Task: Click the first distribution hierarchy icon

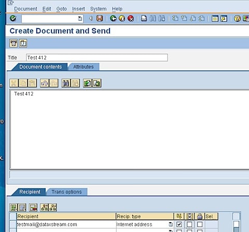Action: (44, 207)
